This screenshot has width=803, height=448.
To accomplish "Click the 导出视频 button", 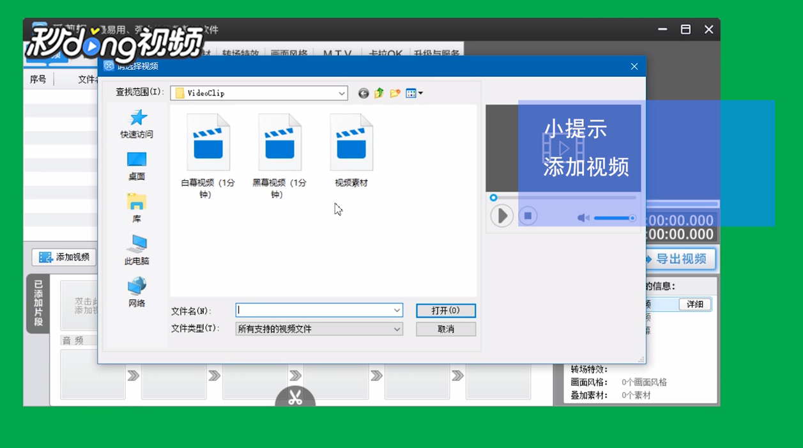I will coord(680,259).
